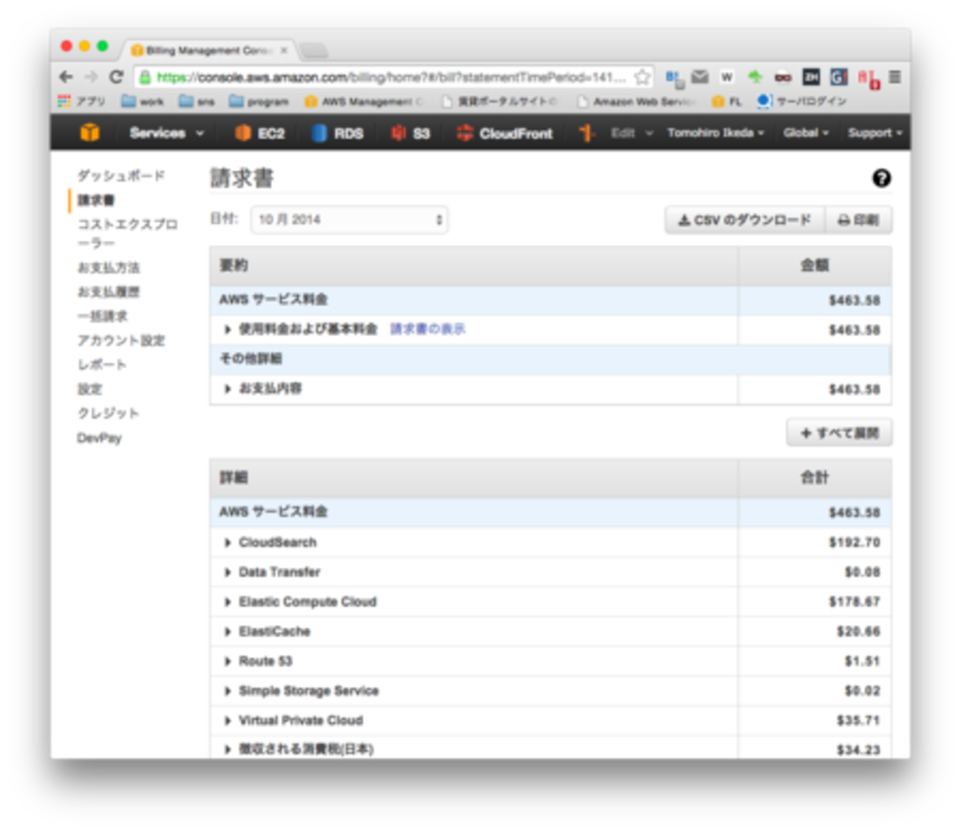
Task: Open アカウント設定 in the sidebar
Action: click(121, 341)
